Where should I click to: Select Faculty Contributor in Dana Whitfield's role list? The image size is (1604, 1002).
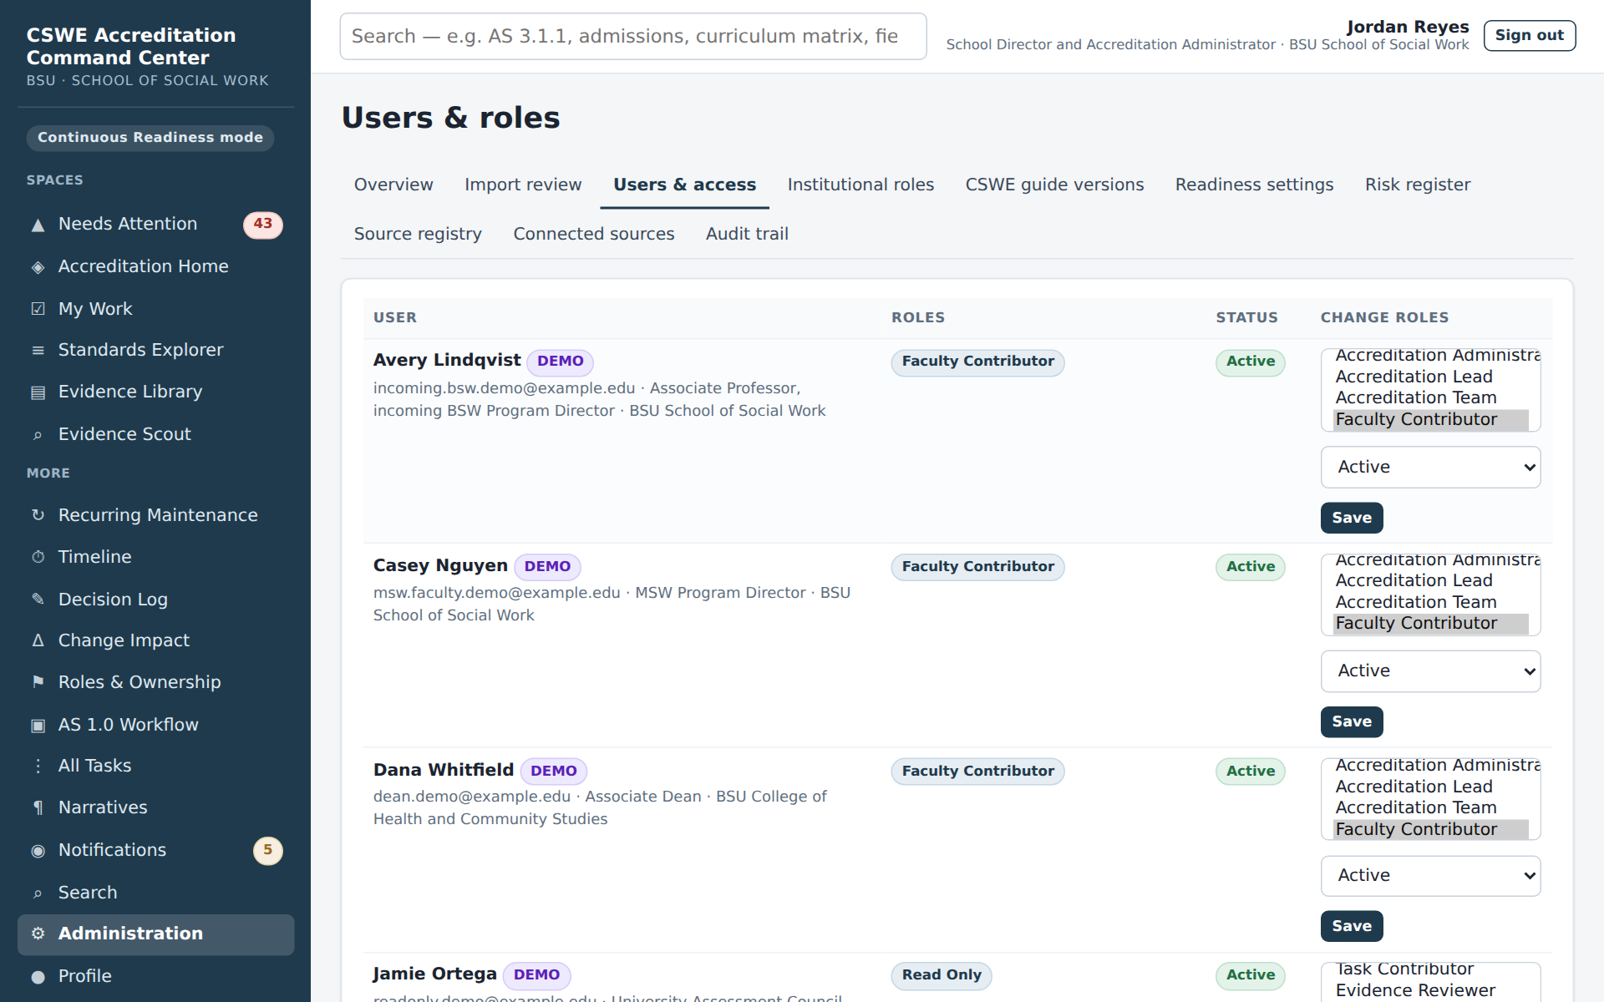point(1430,829)
